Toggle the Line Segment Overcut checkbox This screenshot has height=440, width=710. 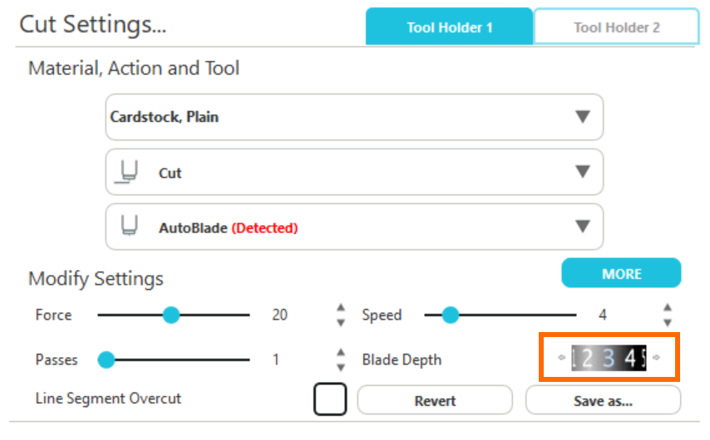[x=330, y=399]
